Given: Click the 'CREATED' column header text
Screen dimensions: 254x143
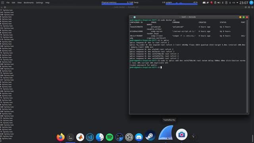Looking at the screenshot, I should pyautogui.click(x=202, y=22).
